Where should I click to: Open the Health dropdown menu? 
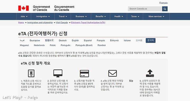(118, 16)
